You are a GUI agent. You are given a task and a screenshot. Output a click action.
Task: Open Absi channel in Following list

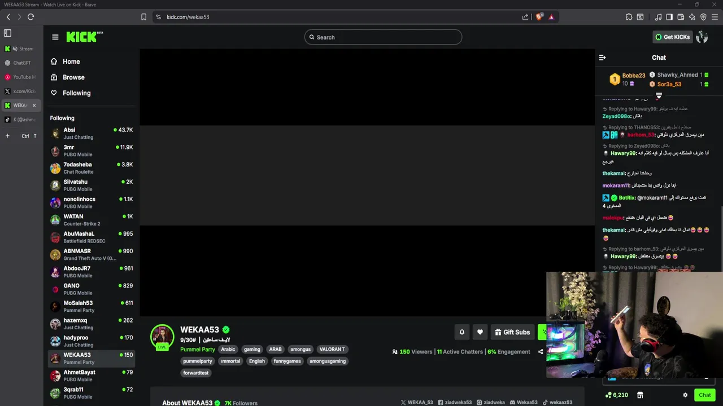tap(92, 133)
